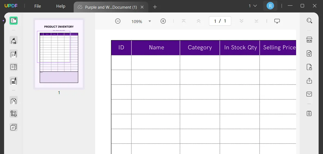This screenshot has height=154, width=323.
Task: Select the Purple and W...Document (1) tab
Action: [x=111, y=7]
